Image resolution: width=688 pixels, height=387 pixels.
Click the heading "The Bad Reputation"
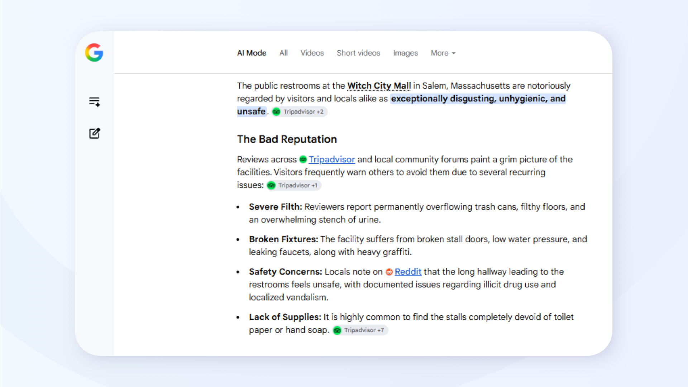coord(287,139)
